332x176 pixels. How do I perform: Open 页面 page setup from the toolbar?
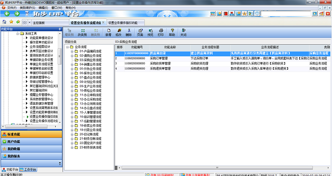140,32
